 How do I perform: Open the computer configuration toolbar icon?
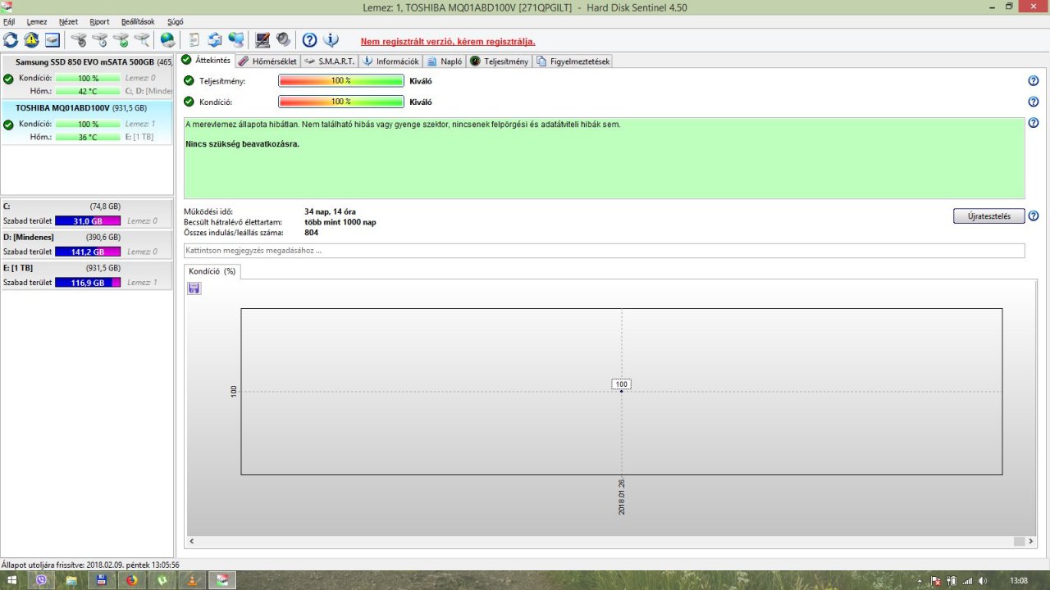click(262, 39)
